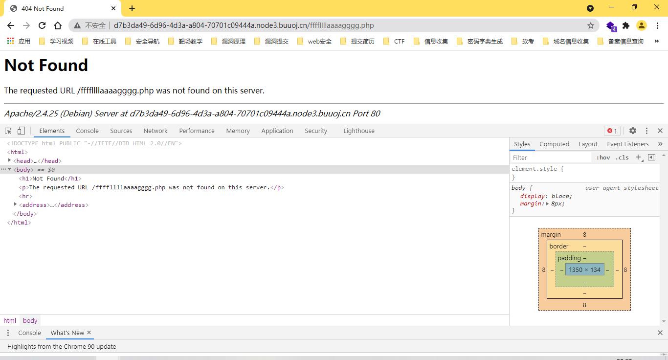The width and height of the screenshot is (668, 360).
Task: Open the Security tab
Action: (x=316, y=131)
